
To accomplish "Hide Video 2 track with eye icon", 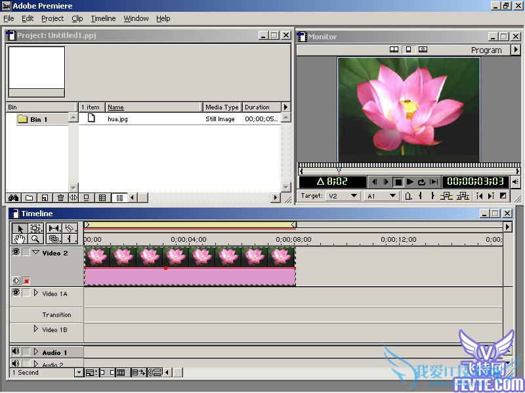I will click(x=16, y=253).
